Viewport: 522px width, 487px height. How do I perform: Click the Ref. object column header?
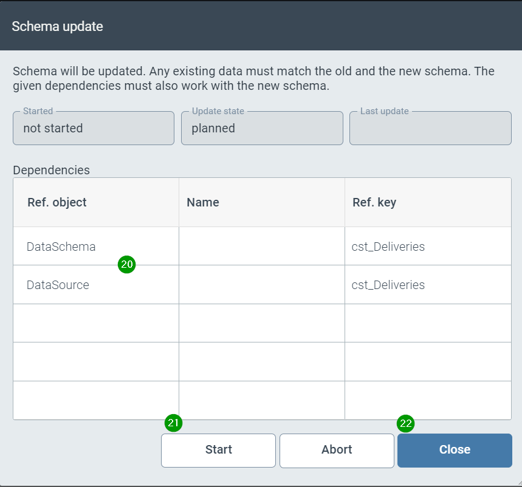coord(57,202)
